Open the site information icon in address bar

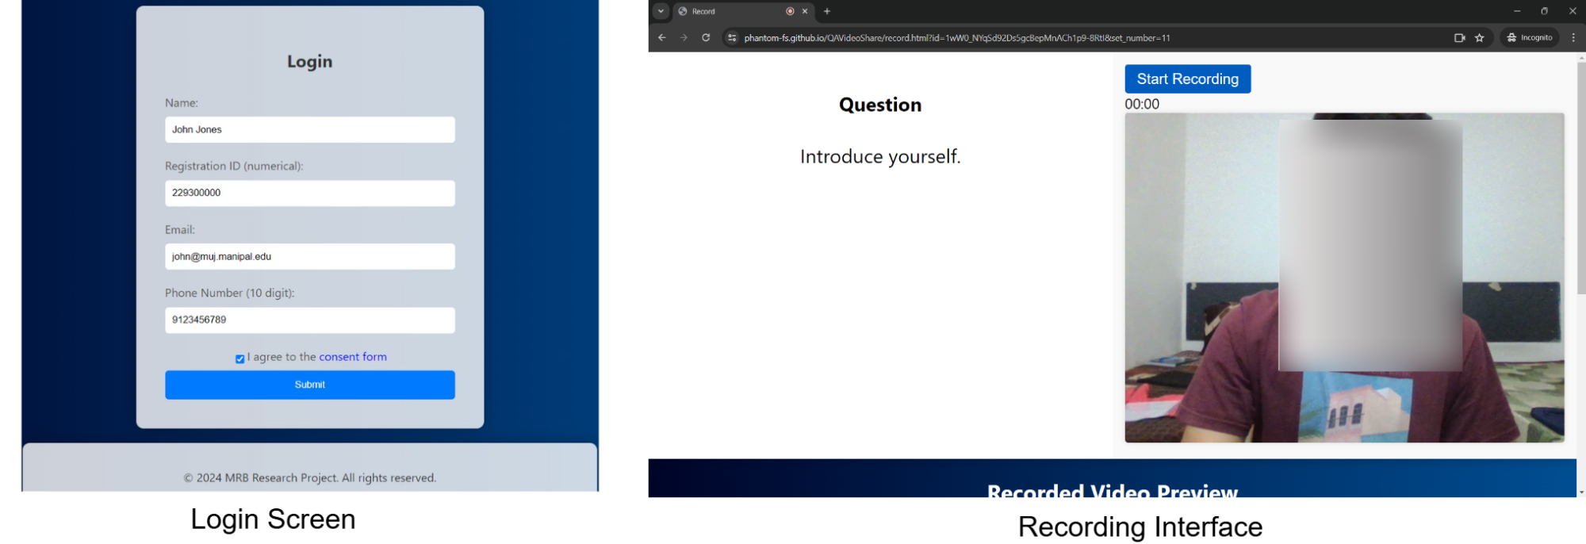tap(732, 37)
